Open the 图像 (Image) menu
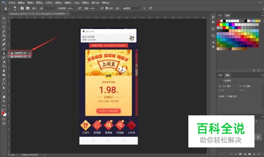Screen dimensions: 264x157 (x=30, y=3)
